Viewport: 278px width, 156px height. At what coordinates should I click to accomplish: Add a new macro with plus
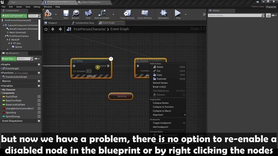[39, 81]
